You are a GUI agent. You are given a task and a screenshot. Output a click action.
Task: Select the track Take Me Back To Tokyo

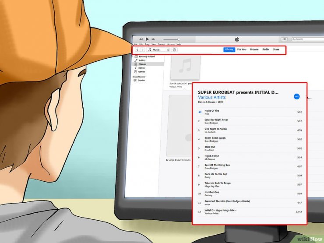click(250, 185)
